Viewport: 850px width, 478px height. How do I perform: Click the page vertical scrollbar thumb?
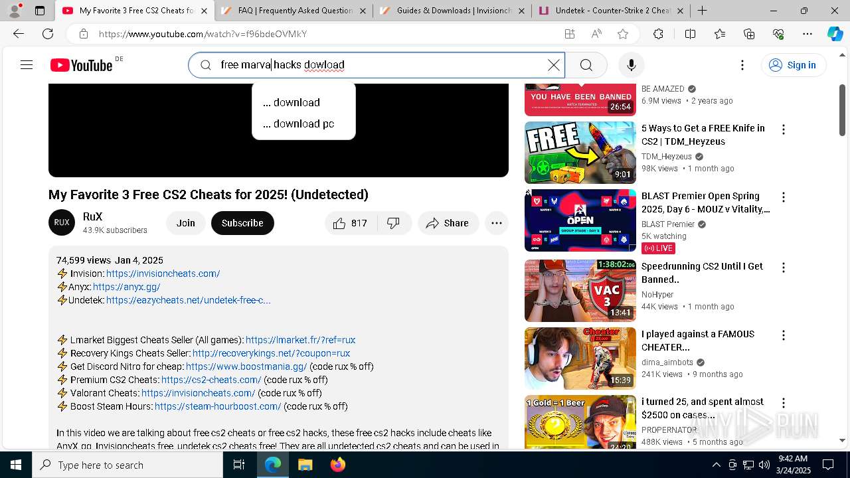[842, 111]
